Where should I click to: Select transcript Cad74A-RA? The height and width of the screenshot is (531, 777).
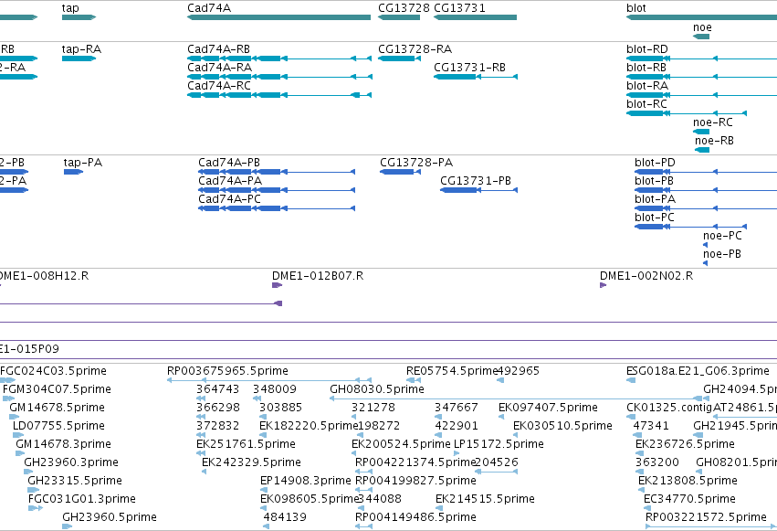point(279,77)
